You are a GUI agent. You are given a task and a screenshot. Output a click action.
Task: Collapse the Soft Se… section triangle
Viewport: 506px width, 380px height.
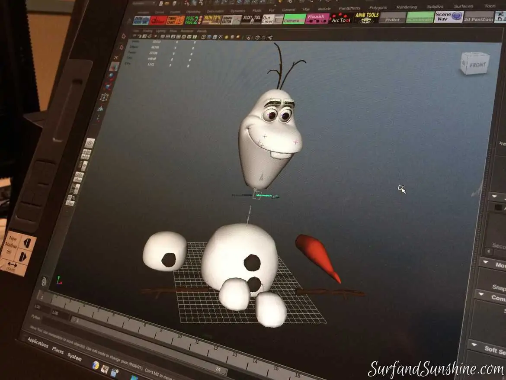pos(474,345)
